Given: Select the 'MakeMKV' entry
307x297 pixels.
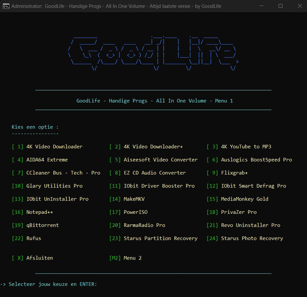Looking at the screenshot, I should coord(127,199).
